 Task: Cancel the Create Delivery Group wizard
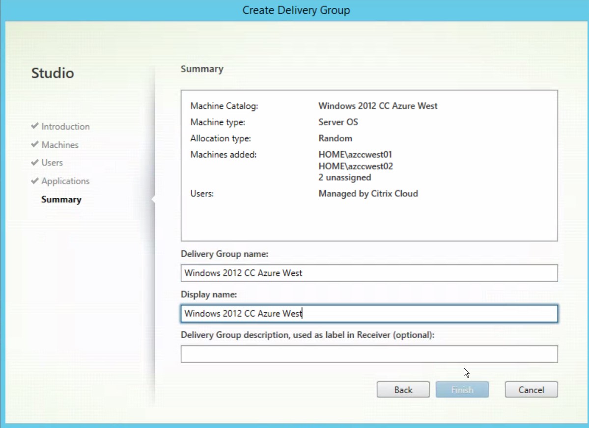pyautogui.click(x=531, y=390)
